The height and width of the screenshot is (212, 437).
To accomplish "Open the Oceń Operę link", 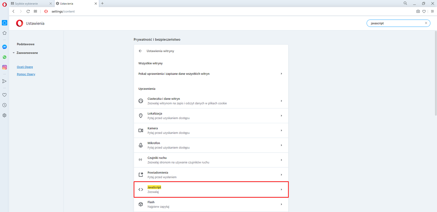I will coord(25,67).
